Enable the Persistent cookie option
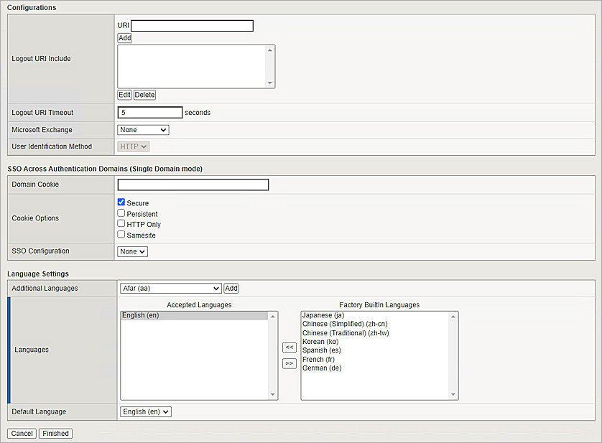This screenshot has height=443, width=602. 121,213
